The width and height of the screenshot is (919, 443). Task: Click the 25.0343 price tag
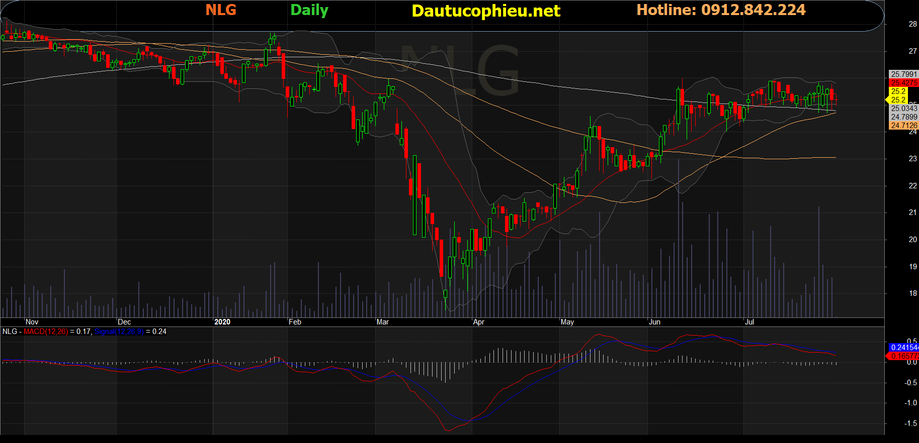[x=904, y=108]
